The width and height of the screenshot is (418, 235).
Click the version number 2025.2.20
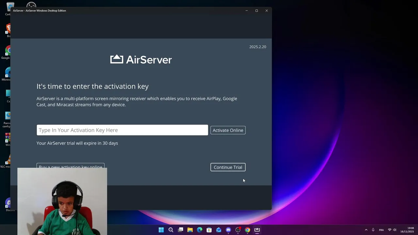258,47
